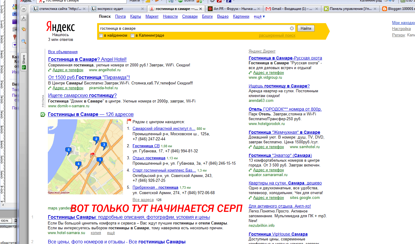Open Гостиница СВ address link
Image resolution: width=415 pixels, height=244 pixels.
[146, 146]
